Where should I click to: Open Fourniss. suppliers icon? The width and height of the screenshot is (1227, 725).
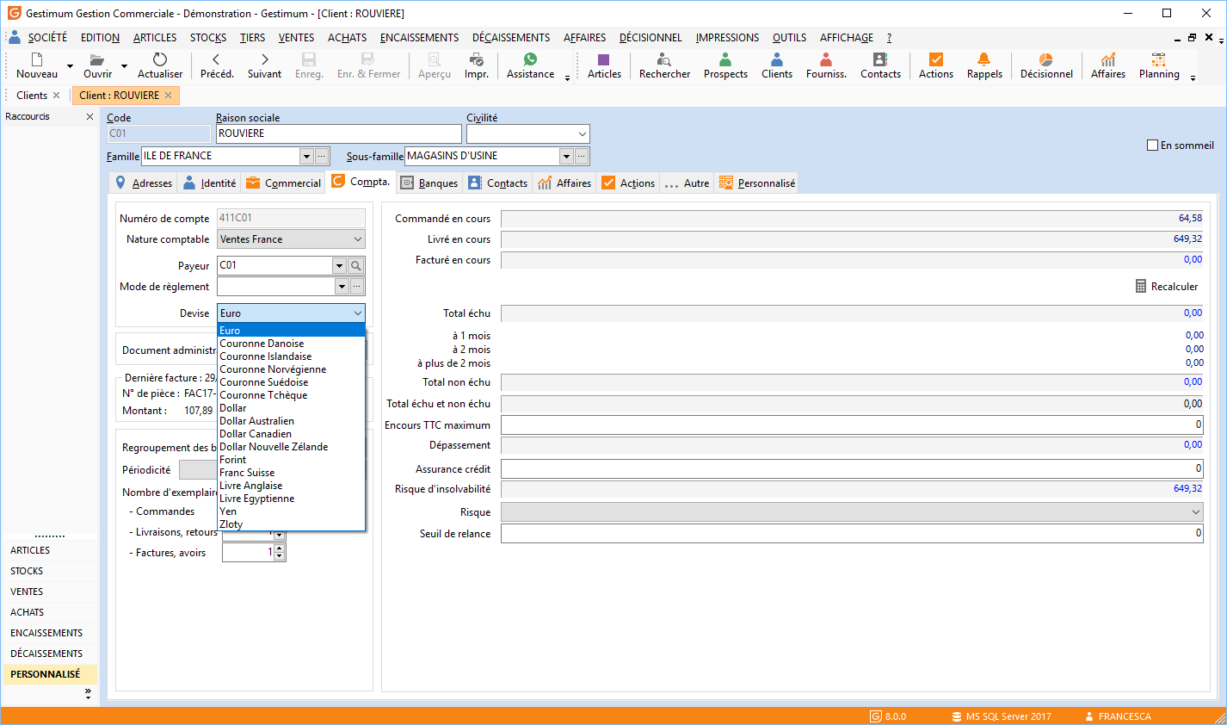(826, 59)
